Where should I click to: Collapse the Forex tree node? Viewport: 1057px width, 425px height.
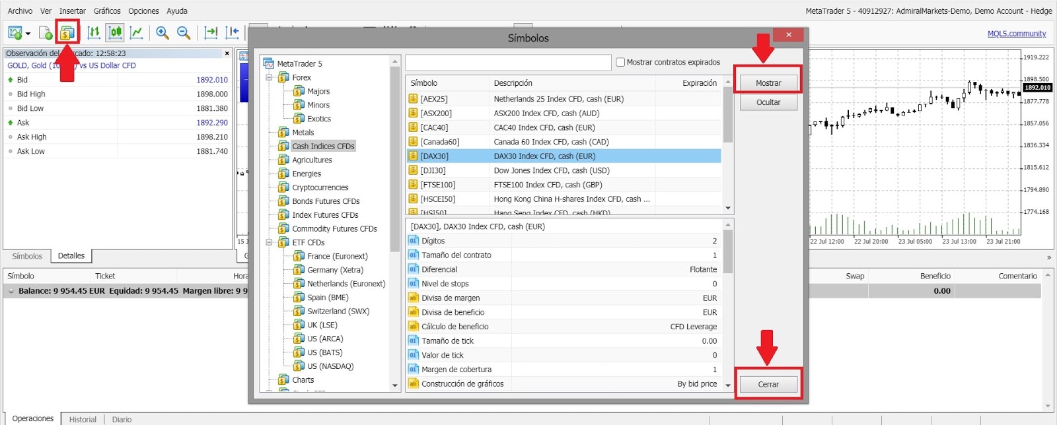click(x=270, y=77)
